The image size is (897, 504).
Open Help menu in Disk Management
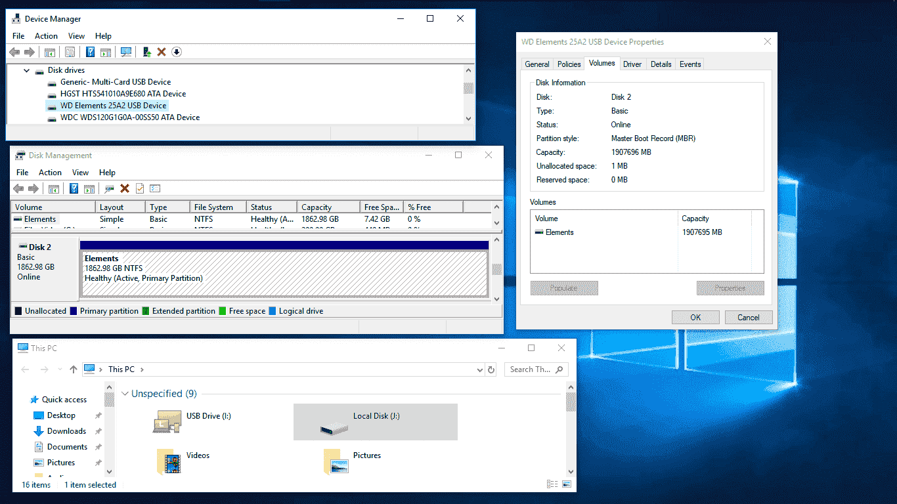(107, 173)
